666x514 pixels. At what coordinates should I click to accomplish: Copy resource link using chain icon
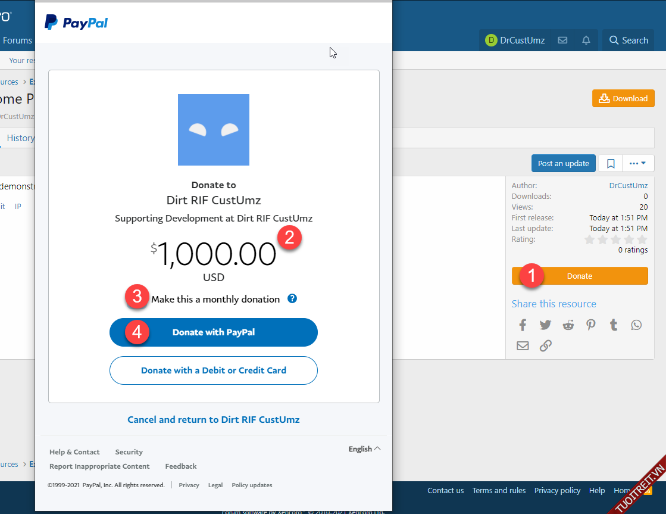[x=545, y=345]
